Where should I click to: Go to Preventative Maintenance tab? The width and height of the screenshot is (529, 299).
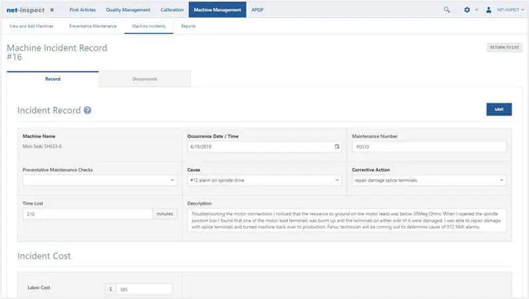(93, 26)
